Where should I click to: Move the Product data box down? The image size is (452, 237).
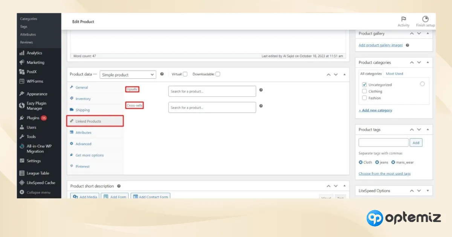pyautogui.click(x=336, y=74)
